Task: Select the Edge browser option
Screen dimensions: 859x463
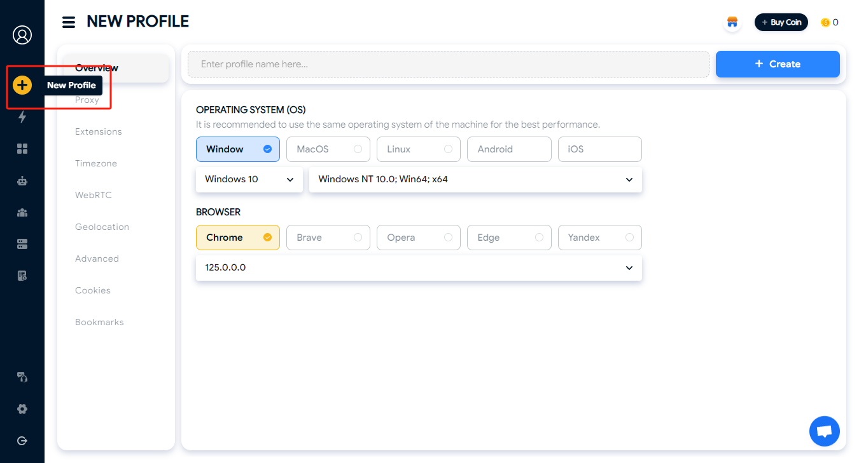Action: 509,238
